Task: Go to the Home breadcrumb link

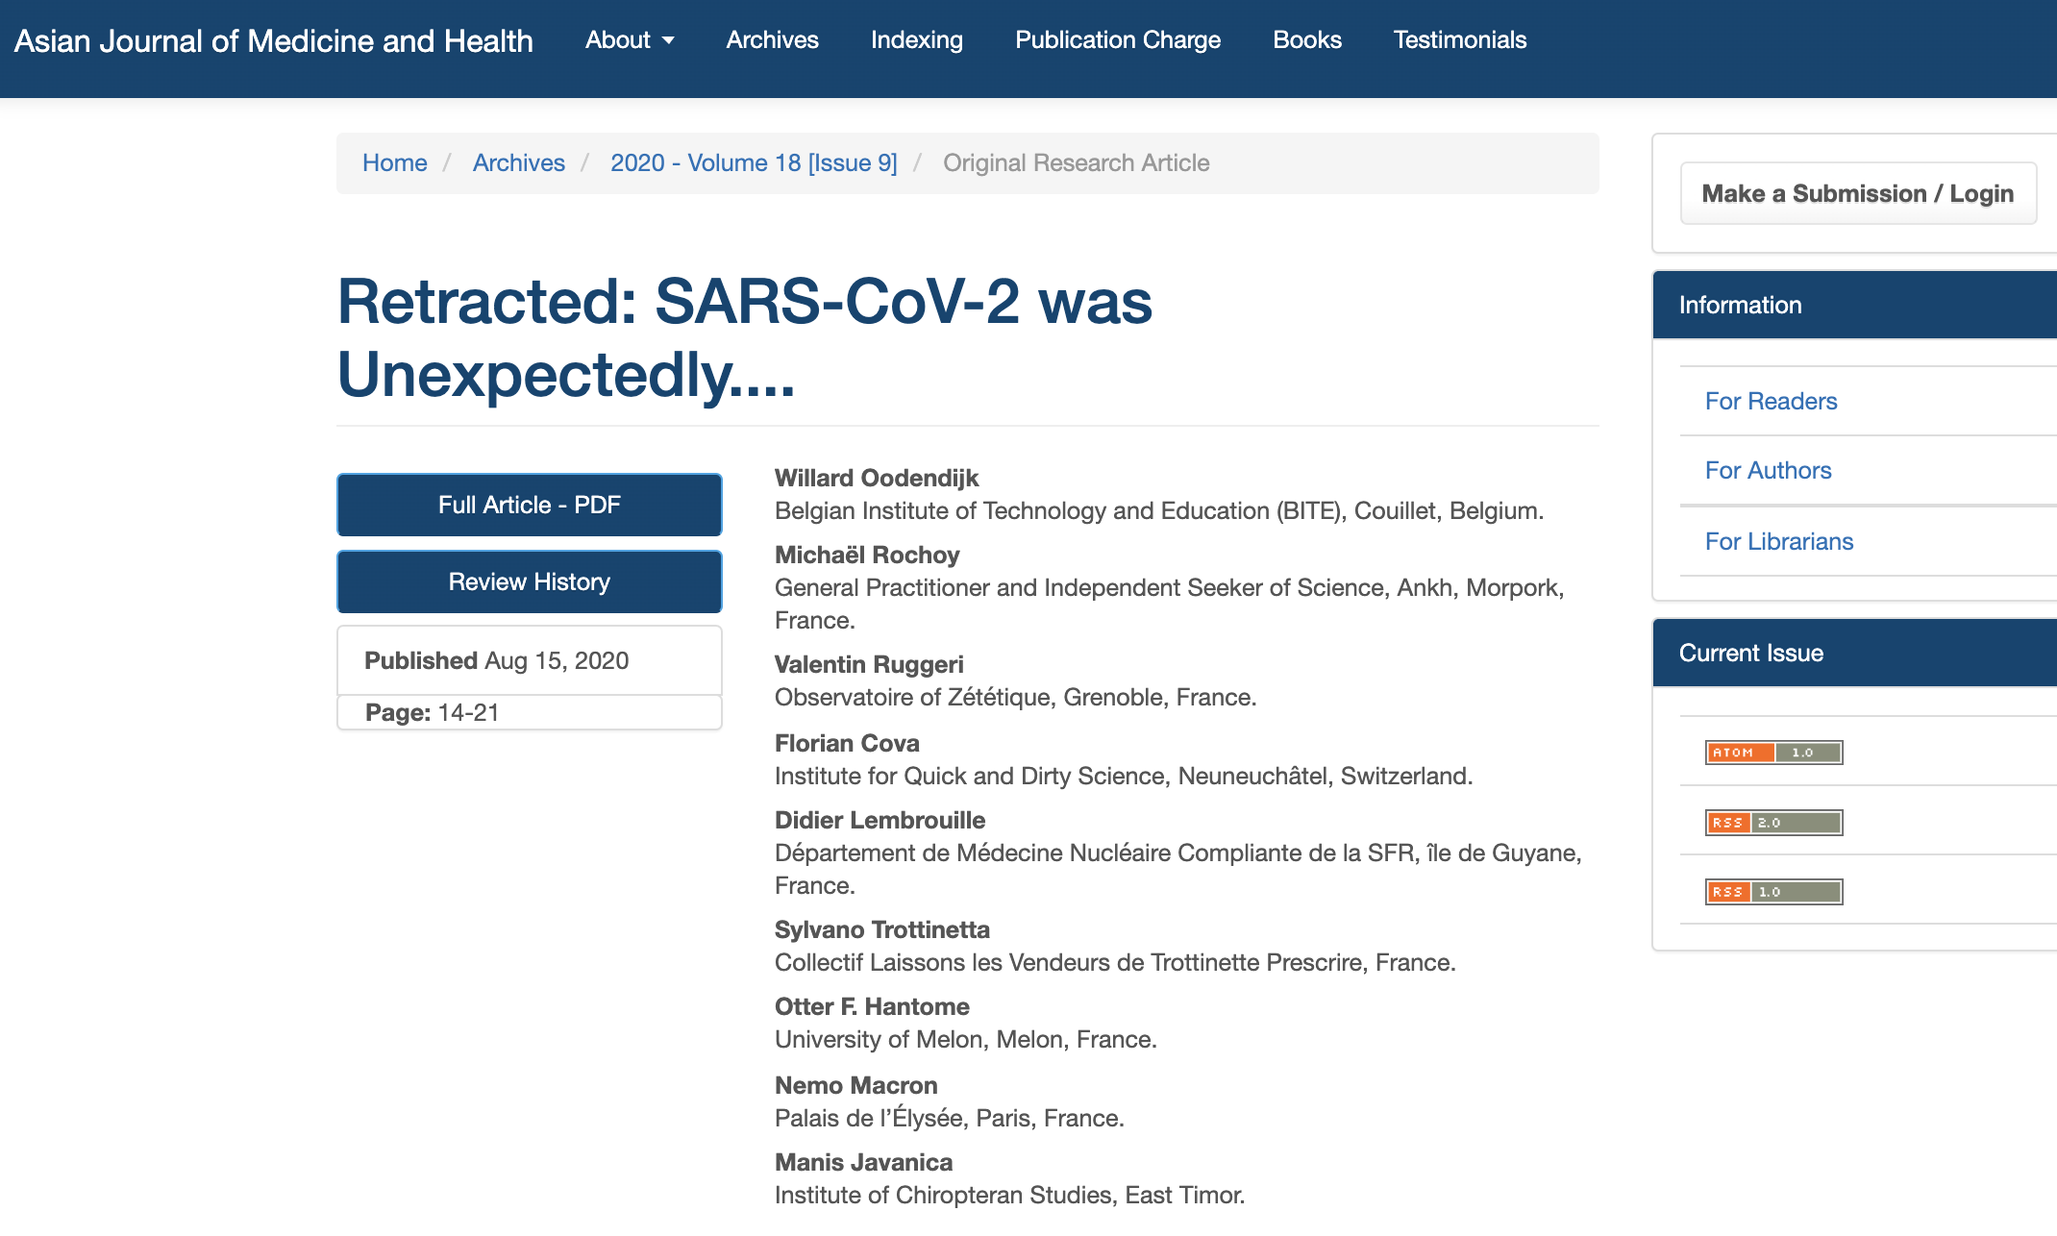Action: point(395,163)
